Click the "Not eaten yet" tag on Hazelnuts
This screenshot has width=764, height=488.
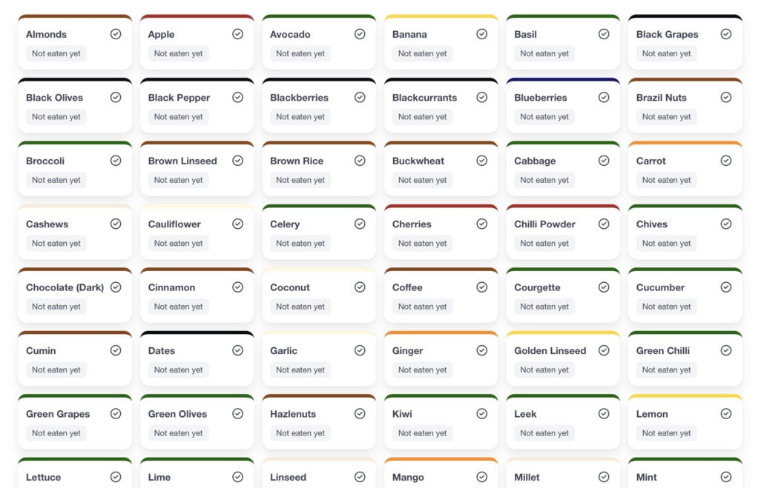pos(300,433)
